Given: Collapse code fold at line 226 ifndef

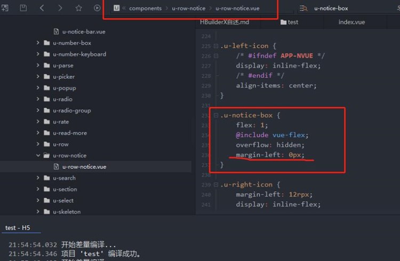Looking at the screenshot, I should click(216, 56).
